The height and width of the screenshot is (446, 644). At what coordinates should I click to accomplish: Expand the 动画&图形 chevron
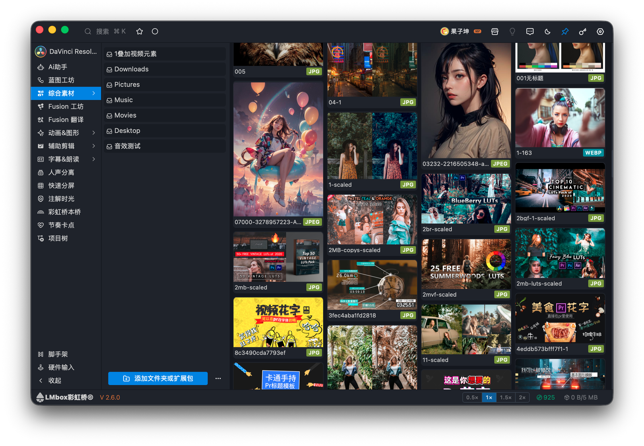pos(94,133)
